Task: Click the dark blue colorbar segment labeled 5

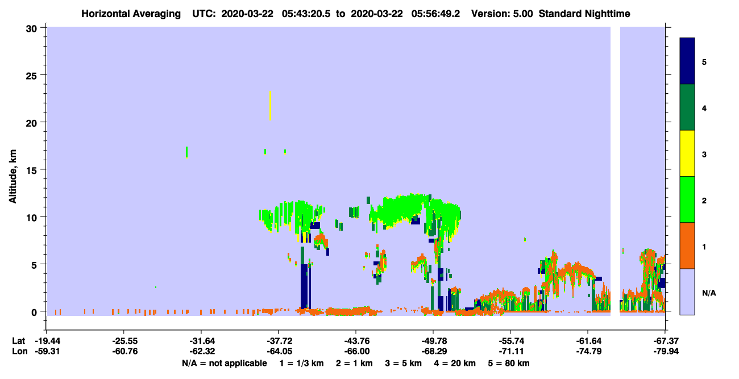Action: coord(687,61)
